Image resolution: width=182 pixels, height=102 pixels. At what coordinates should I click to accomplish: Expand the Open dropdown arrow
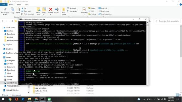point(96,8)
